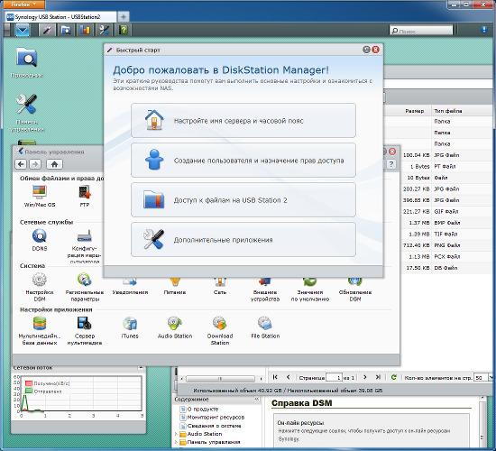Open External Devices in Control Panel

point(265,290)
